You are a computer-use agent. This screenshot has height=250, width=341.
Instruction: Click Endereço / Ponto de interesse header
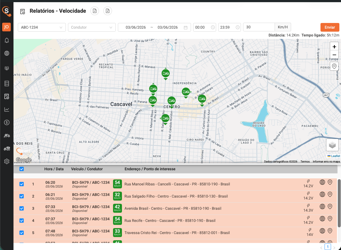[150, 169]
